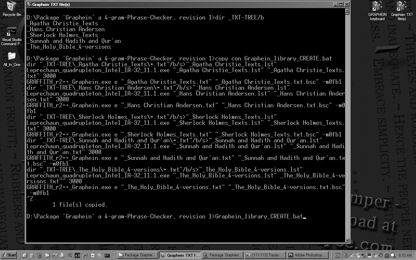Click '_The_Holy_Bible_4-versions' directory listing line
This screenshot has width=416, height=260.
click(69, 47)
